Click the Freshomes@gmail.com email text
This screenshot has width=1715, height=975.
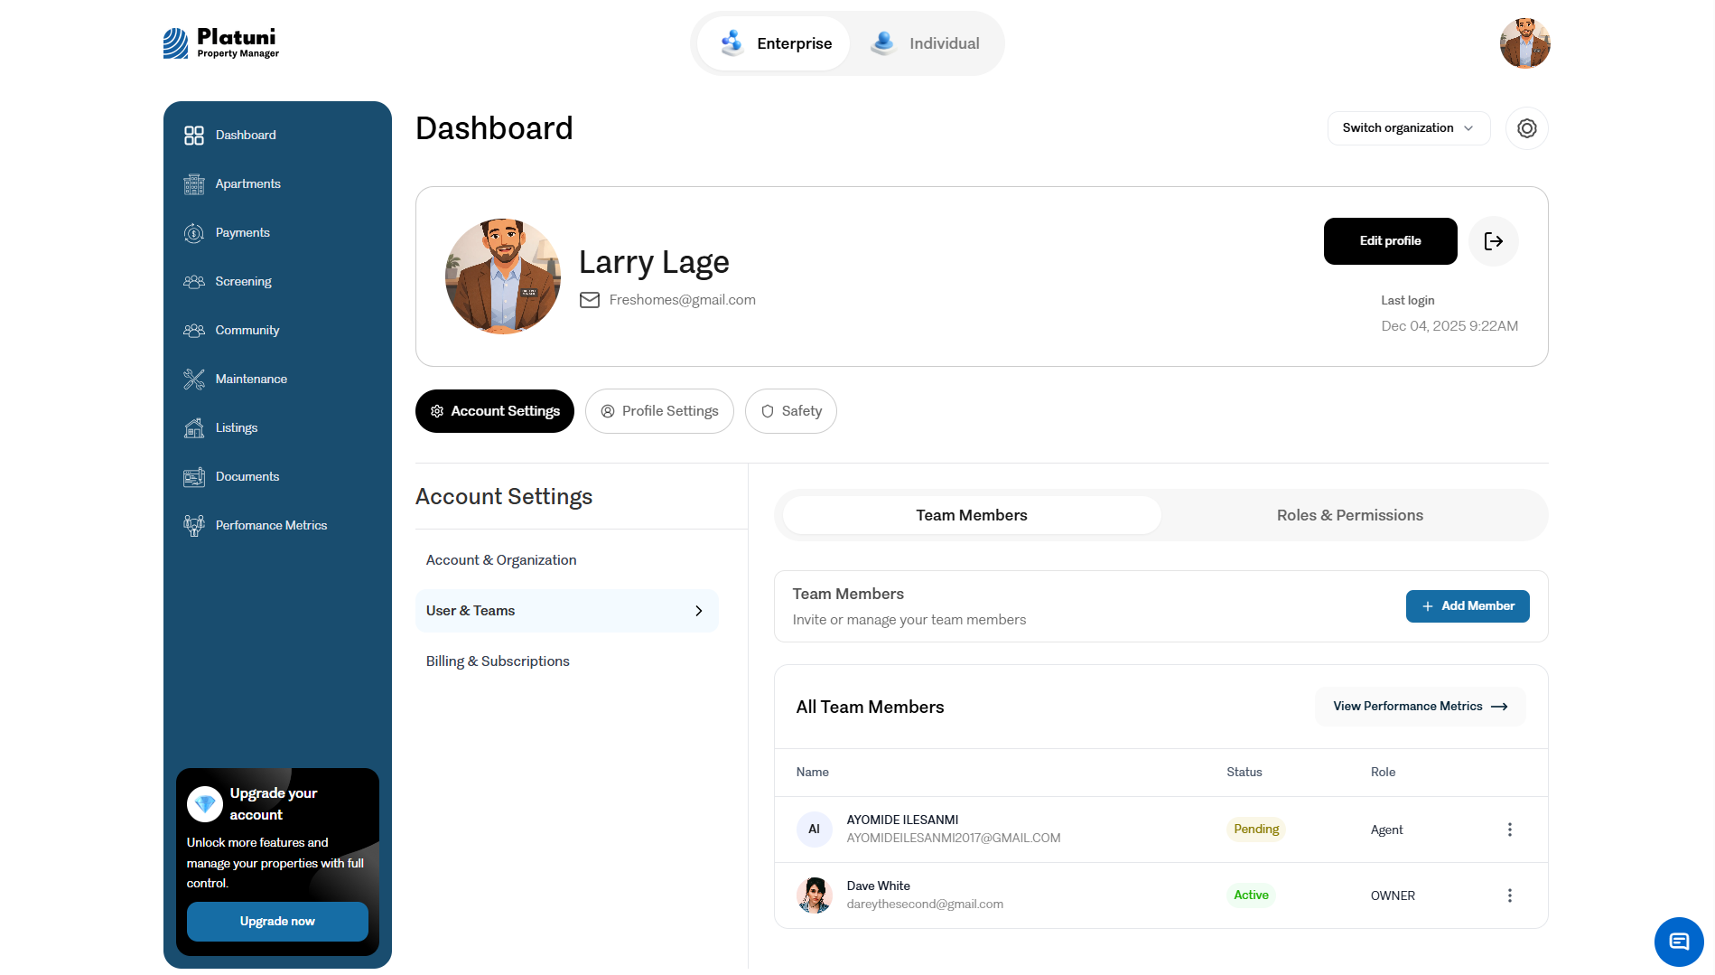click(683, 300)
